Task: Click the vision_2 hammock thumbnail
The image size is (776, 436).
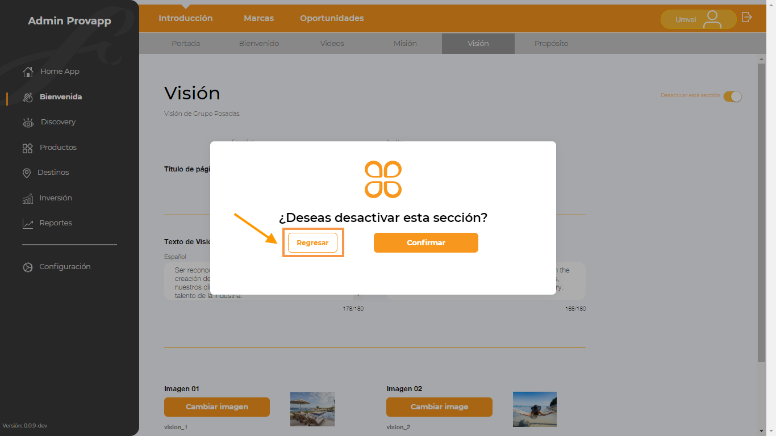Action: (x=535, y=409)
